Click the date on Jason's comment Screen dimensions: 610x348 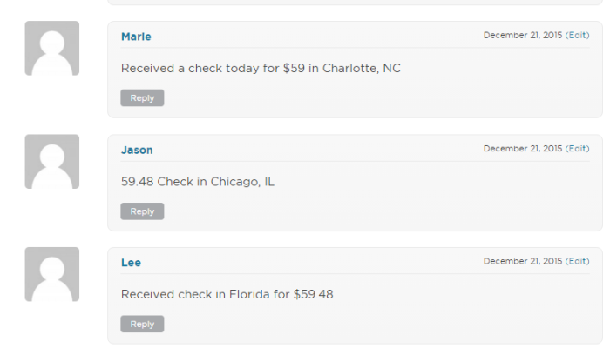[522, 149]
